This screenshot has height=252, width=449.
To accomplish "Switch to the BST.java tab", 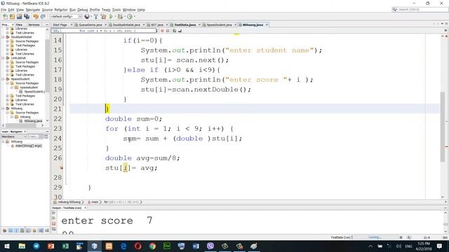I will point(157,25).
